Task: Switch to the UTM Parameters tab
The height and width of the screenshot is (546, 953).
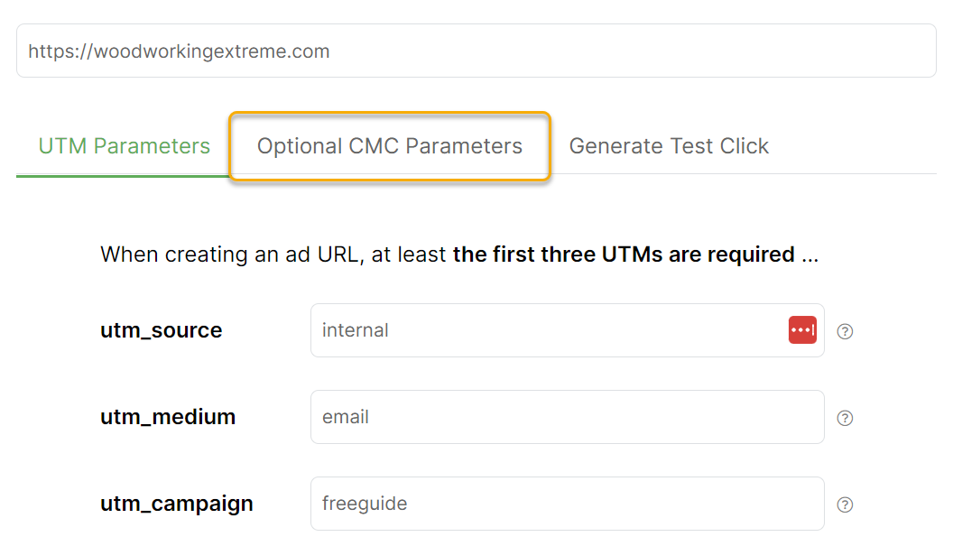Action: [125, 146]
